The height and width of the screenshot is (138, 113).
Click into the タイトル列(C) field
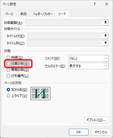click(x=65, y=43)
